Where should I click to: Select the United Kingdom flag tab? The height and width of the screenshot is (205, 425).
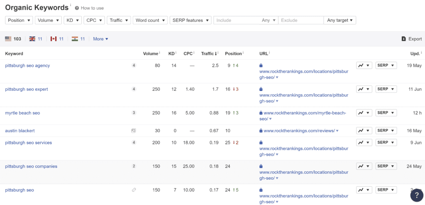point(36,39)
